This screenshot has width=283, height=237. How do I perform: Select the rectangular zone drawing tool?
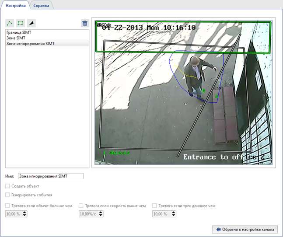20,23
